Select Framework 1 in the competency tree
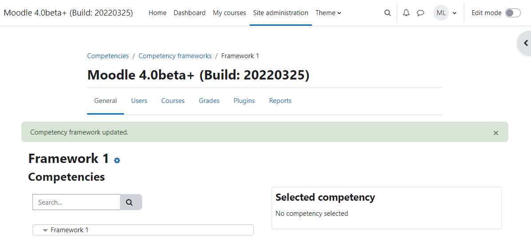 tap(69, 230)
